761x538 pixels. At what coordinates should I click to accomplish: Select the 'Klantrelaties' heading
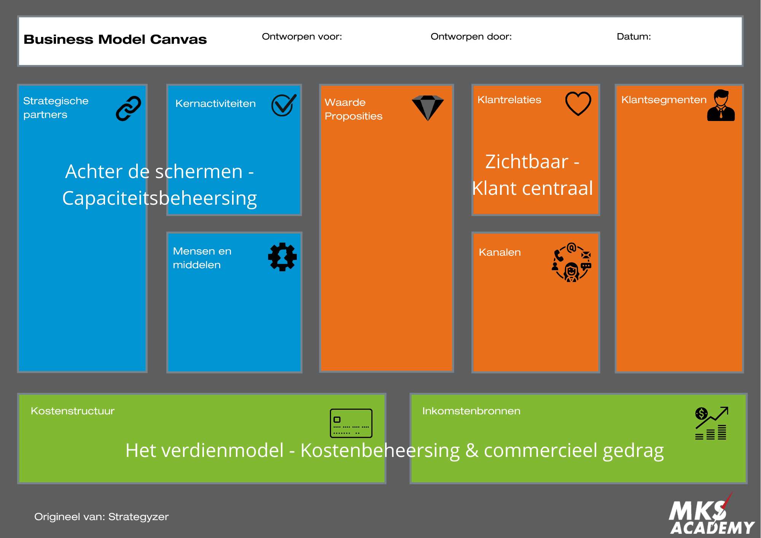[509, 100]
